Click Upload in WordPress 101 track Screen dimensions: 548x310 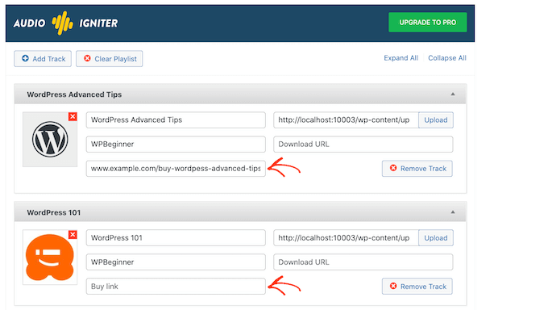[x=436, y=238]
